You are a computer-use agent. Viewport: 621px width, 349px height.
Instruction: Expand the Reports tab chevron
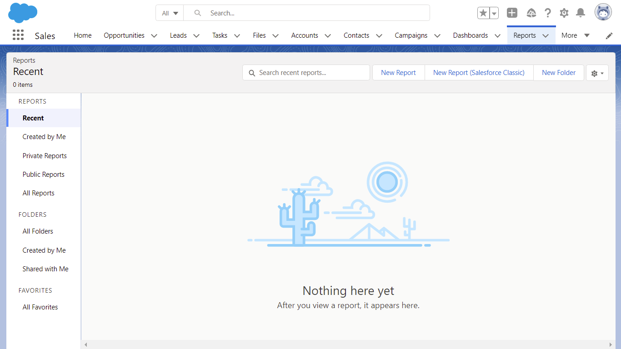point(546,36)
